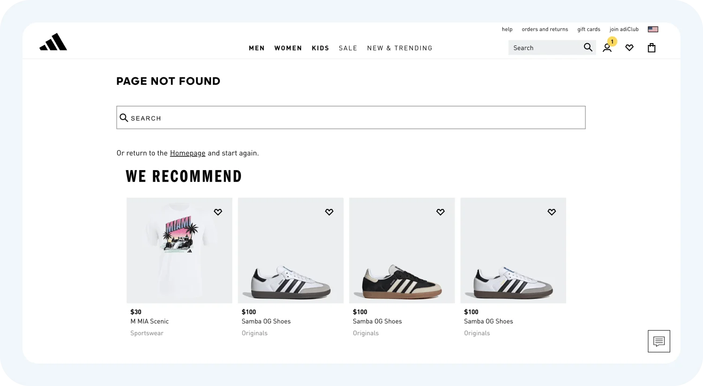Open the gift cards link
The width and height of the screenshot is (703, 386).
click(589, 29)
